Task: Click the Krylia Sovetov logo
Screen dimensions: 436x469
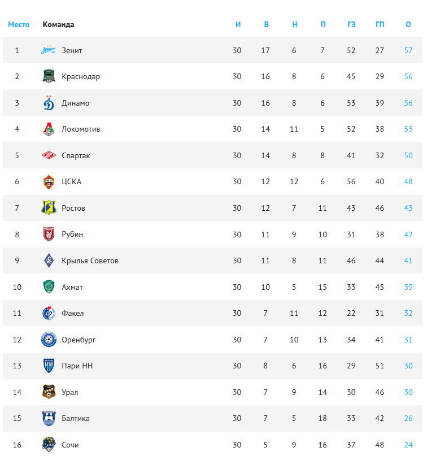Action: click(x=49, y=260)
